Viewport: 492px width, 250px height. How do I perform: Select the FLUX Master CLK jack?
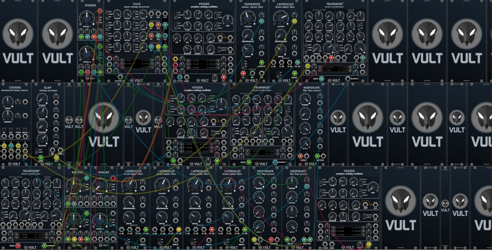(120, 77)
